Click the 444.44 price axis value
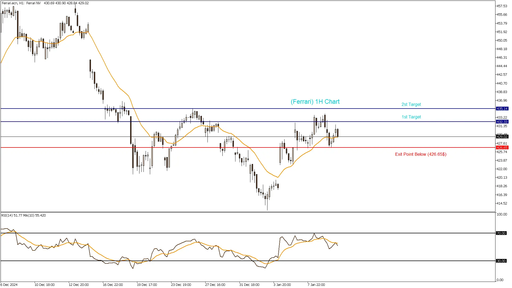This screenshot has width=512, height=288. click(x=501, y=66)
